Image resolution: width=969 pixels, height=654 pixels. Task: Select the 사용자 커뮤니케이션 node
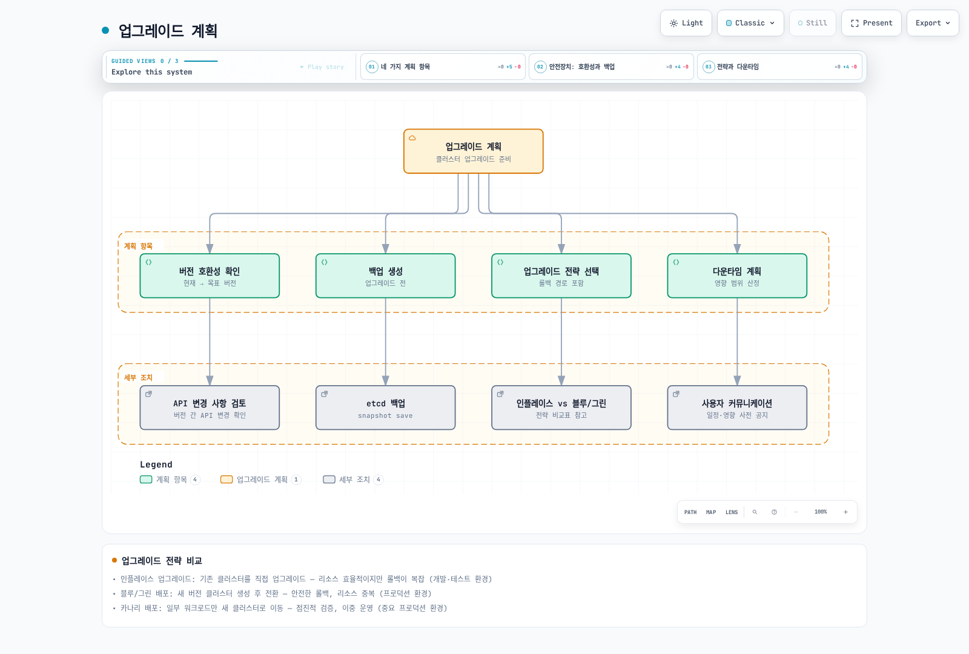click(x=737, y=408)
